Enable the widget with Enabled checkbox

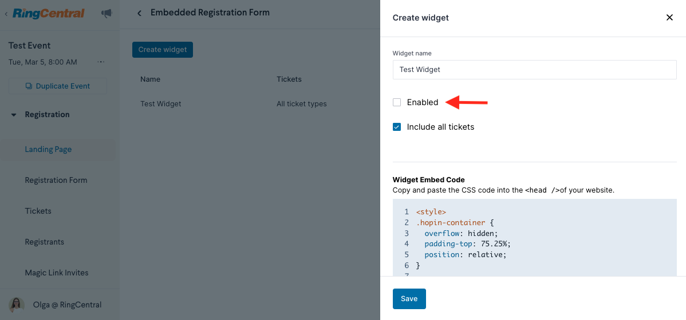pos(397,103)
